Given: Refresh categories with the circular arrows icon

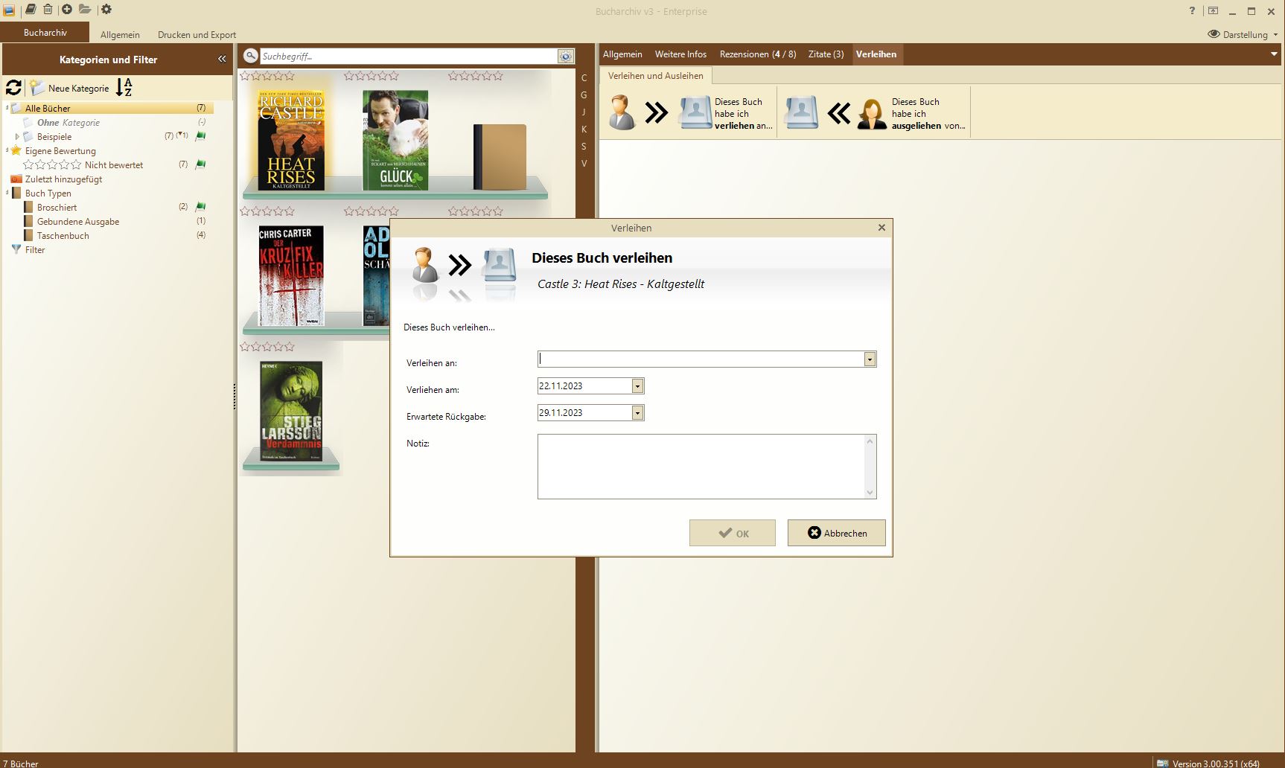Looking at the screenshot, I should tap(13, 88).
